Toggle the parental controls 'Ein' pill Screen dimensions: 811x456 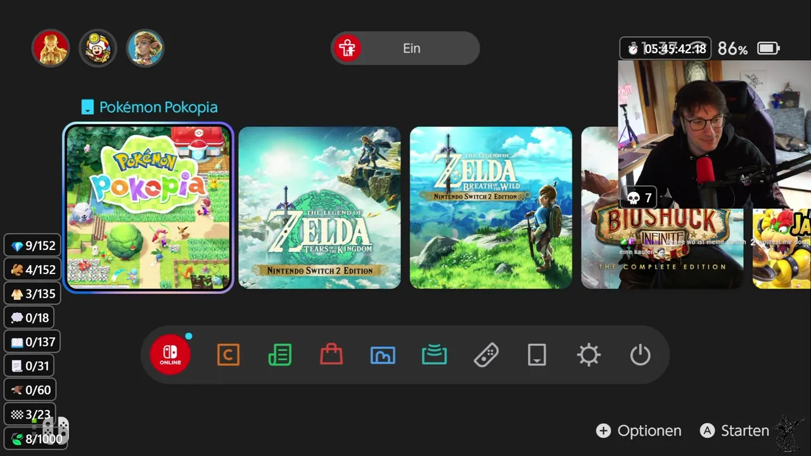[405, 48]
